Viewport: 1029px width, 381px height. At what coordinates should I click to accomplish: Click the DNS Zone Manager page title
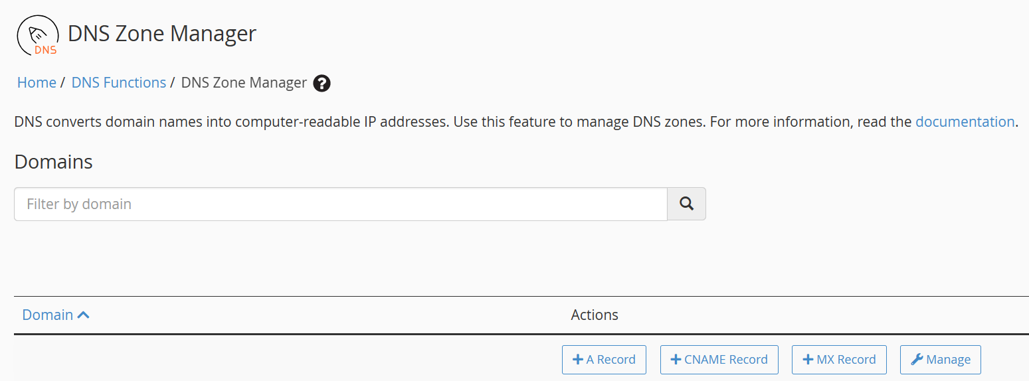click(x=162, y=33)
